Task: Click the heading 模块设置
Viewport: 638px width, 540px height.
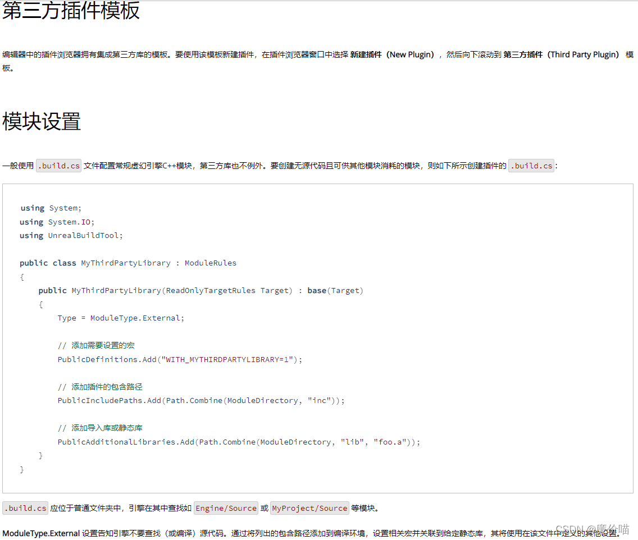Action: (x=42, y=121)
